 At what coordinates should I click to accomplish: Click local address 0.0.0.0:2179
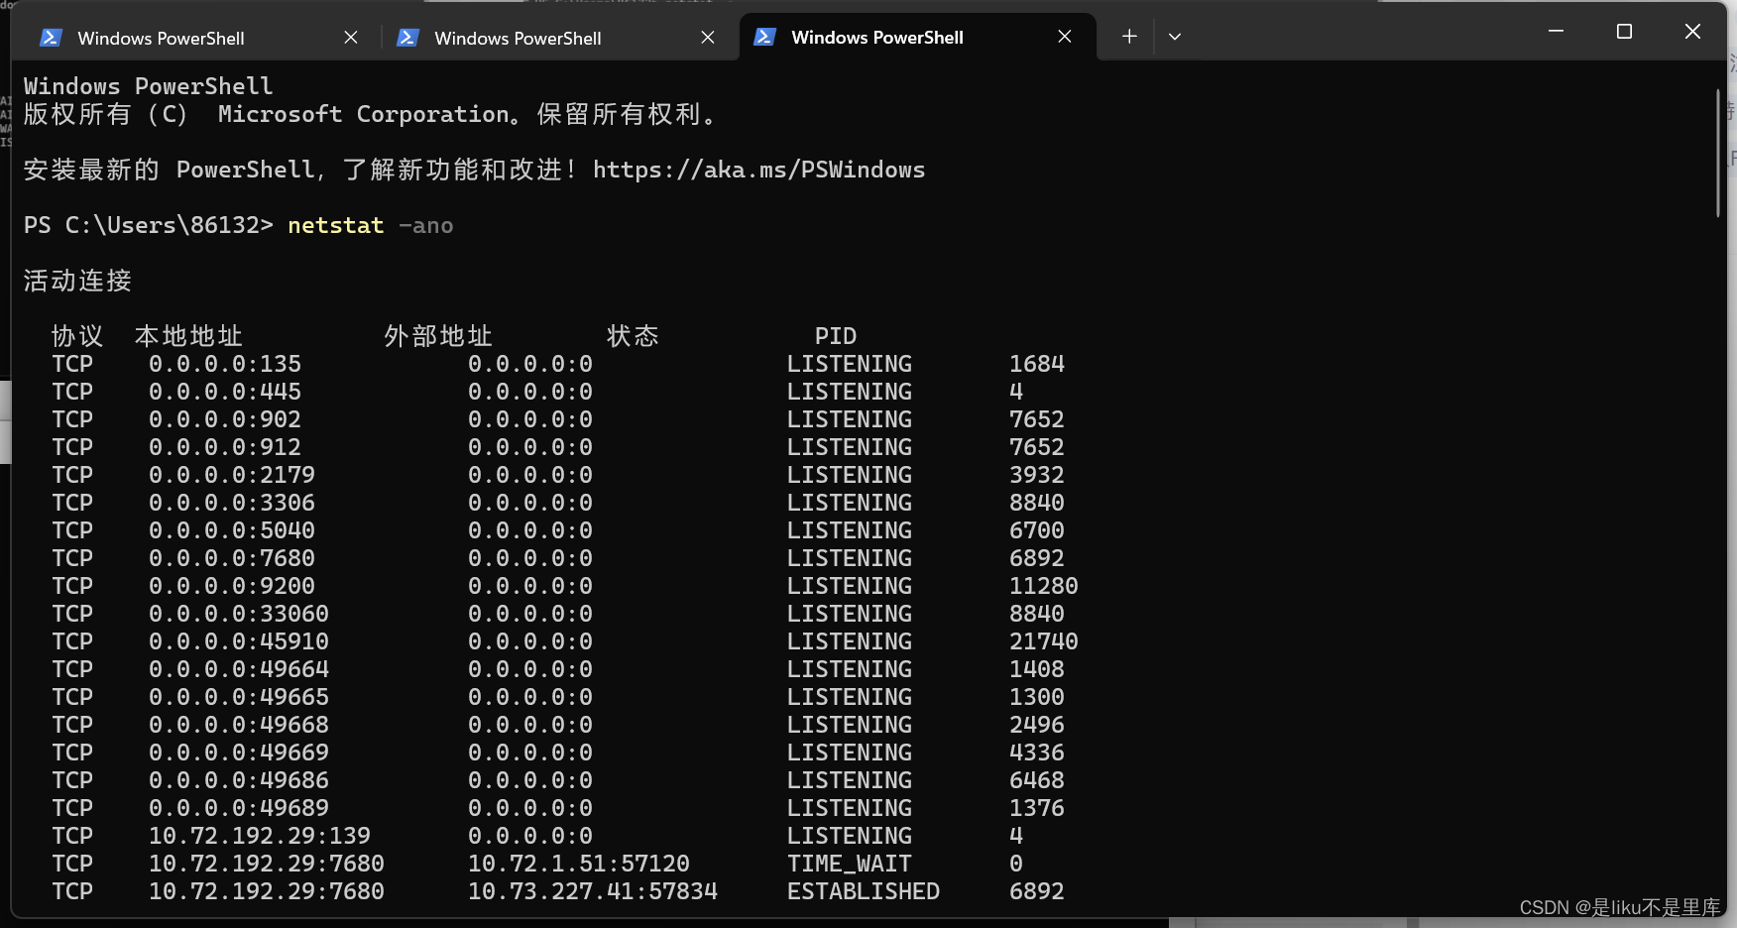(232, 476)
